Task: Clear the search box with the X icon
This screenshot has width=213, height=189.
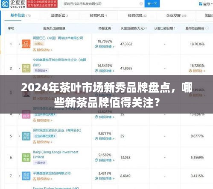Action: (x=141, y=4)
